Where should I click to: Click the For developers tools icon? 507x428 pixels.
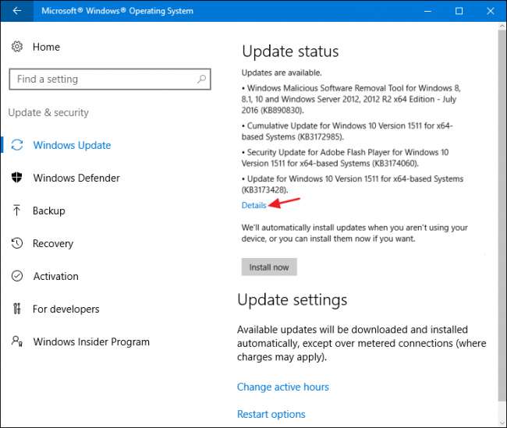[x=17, y=309]
